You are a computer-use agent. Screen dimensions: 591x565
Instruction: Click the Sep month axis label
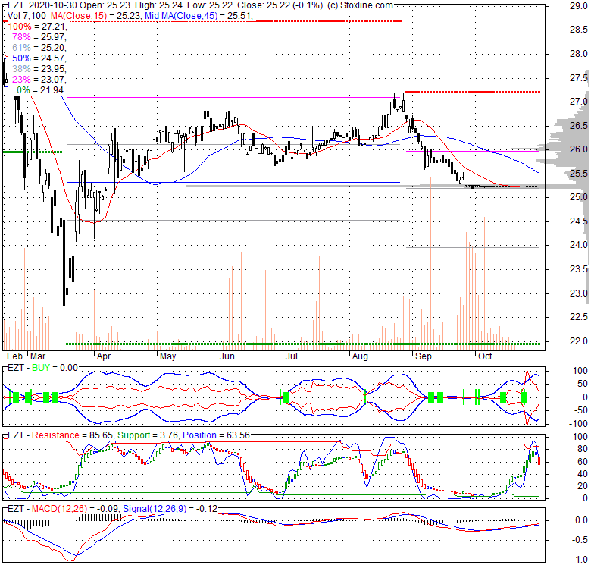(424, 356)
